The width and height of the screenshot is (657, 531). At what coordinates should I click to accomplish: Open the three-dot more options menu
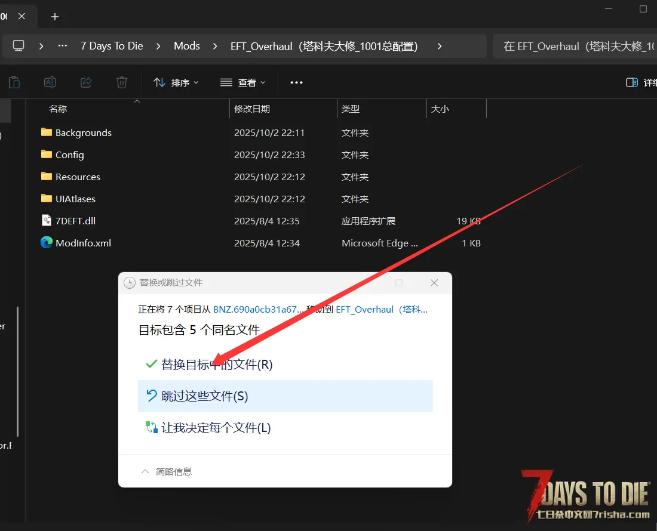pos(296,82)
